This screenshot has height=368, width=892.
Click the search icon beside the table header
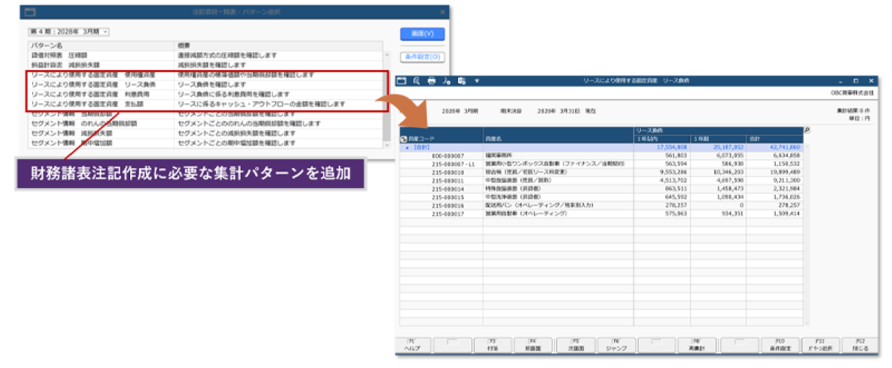point(807,130)
